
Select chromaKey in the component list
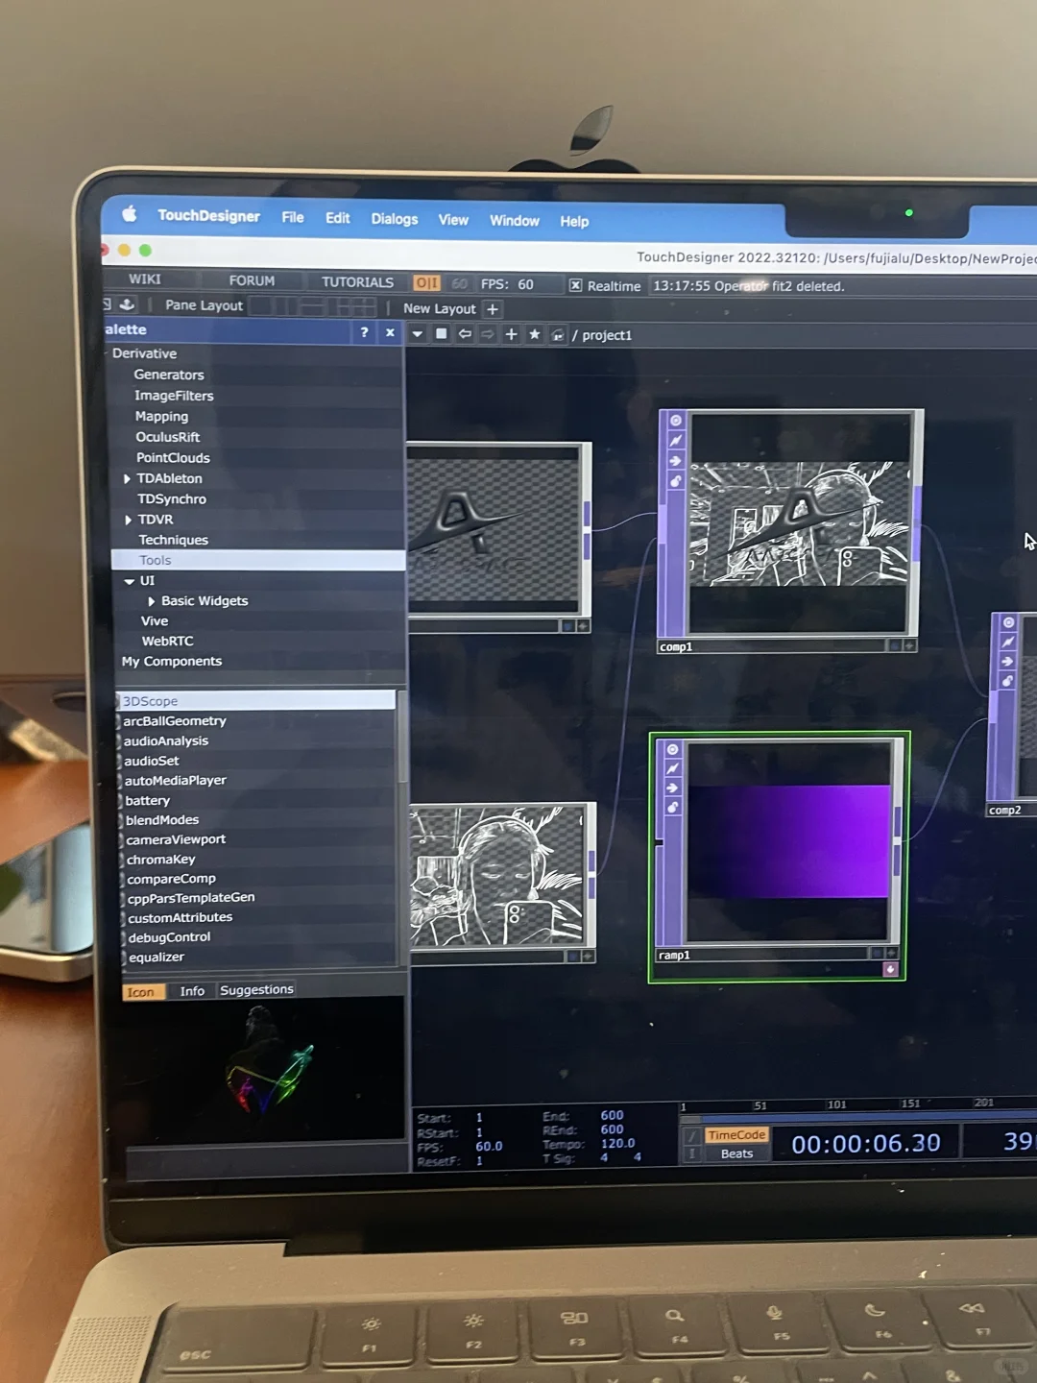pos(160,860)
